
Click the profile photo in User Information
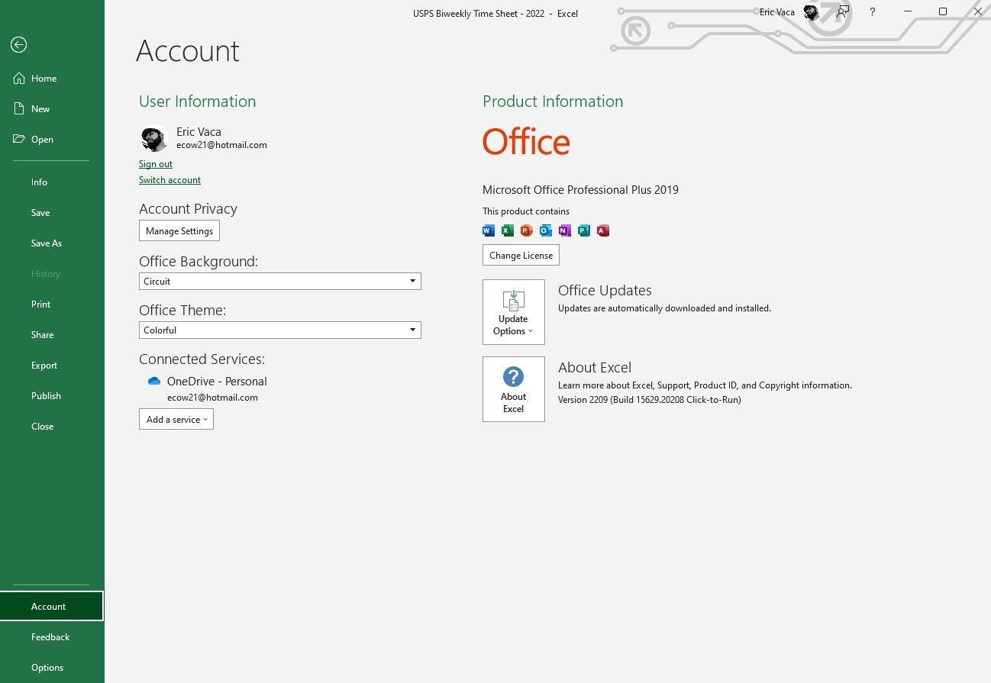click(x=154, y=138)
